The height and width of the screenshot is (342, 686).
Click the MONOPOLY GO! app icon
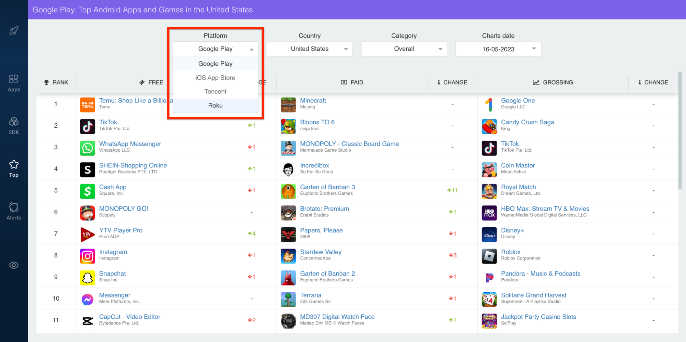coord(88,213)
